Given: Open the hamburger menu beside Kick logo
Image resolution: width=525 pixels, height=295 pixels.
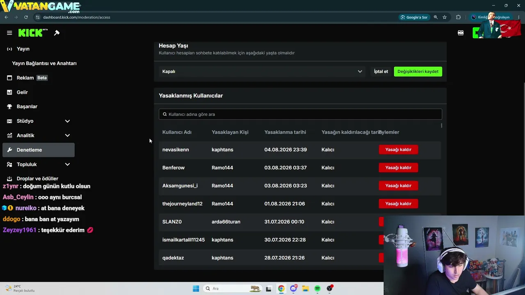Looking at the screenshot, I should pos(9,33).
